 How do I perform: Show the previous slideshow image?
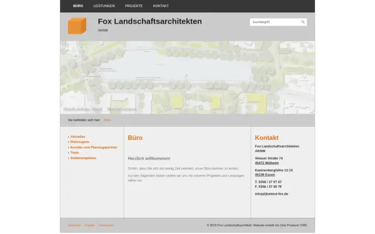(66, 86)
